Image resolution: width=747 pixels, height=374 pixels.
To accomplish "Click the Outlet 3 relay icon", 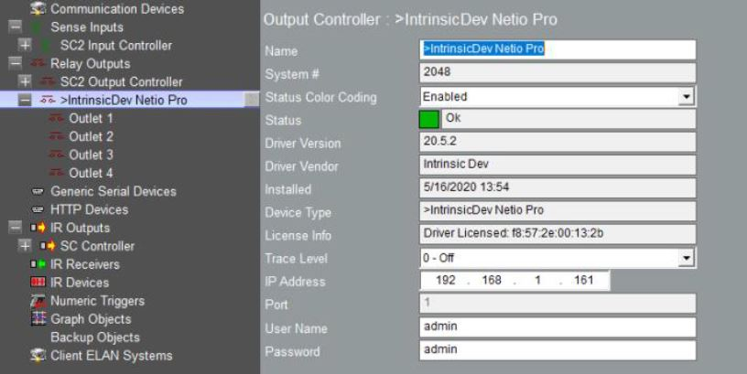I will click(x=57, y=155).
